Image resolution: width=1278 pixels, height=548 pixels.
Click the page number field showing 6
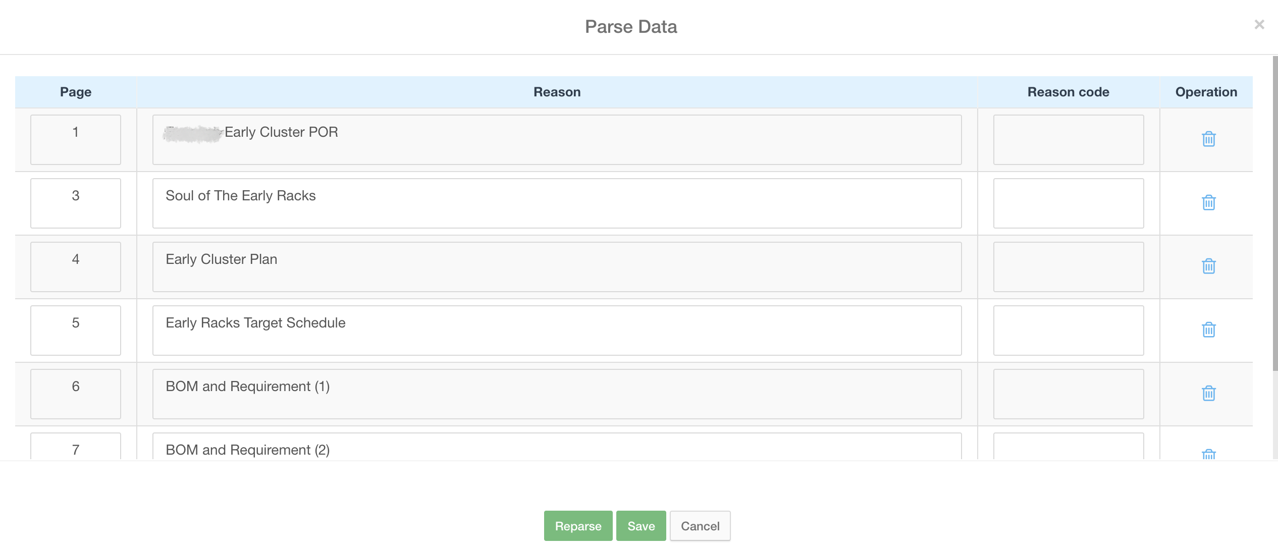[76, 394]
